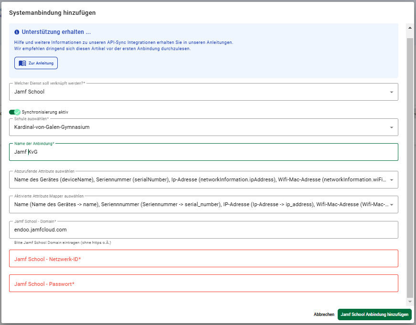Open the Welcher Dienst dropdown showing Jamf School
This screenshot has height=325, width=416.
pyautogui.click(x=203, y=92)
